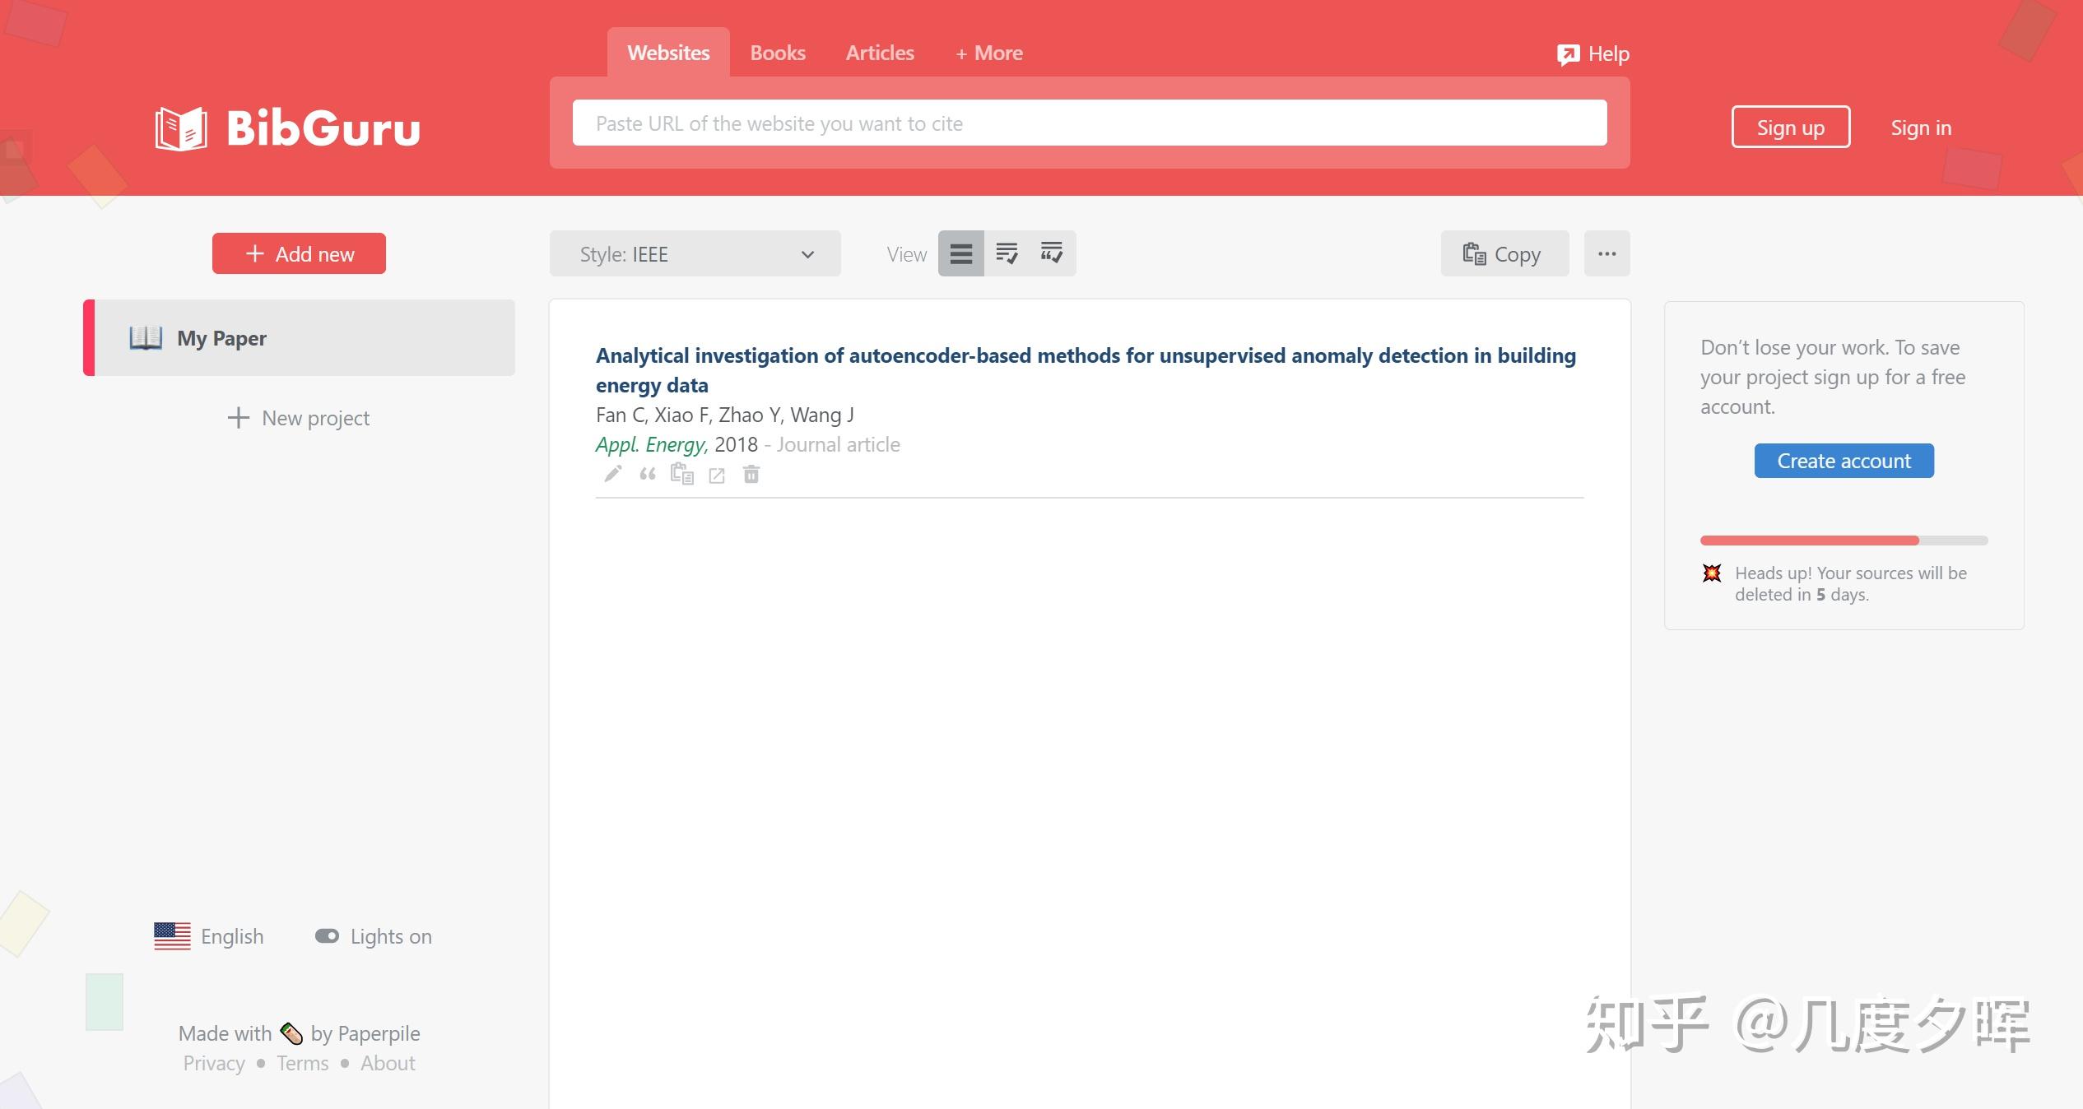Switch to bibliography view mode
Image resolution: width=2083 pixels, height=1109 pixels.
[x=1007, y=254]
